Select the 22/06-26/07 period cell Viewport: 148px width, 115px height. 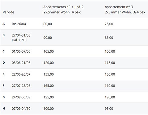click(21, 74)
